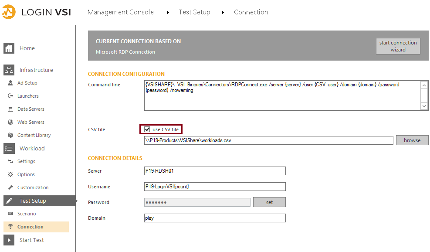The image size is (430, 252).
Task: Click command line scroll down arrow
Action: [424, 106]
